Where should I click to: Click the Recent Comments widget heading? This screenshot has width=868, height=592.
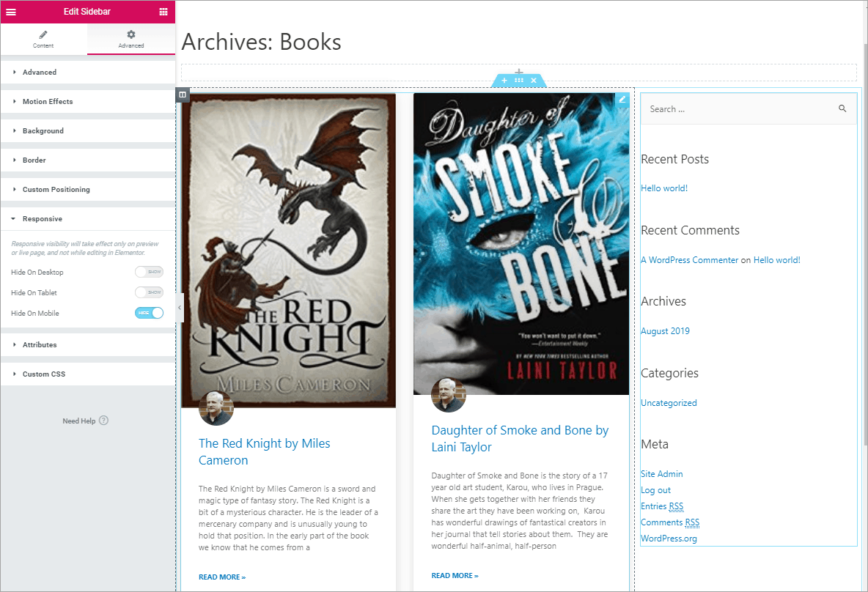click(691, 230)
